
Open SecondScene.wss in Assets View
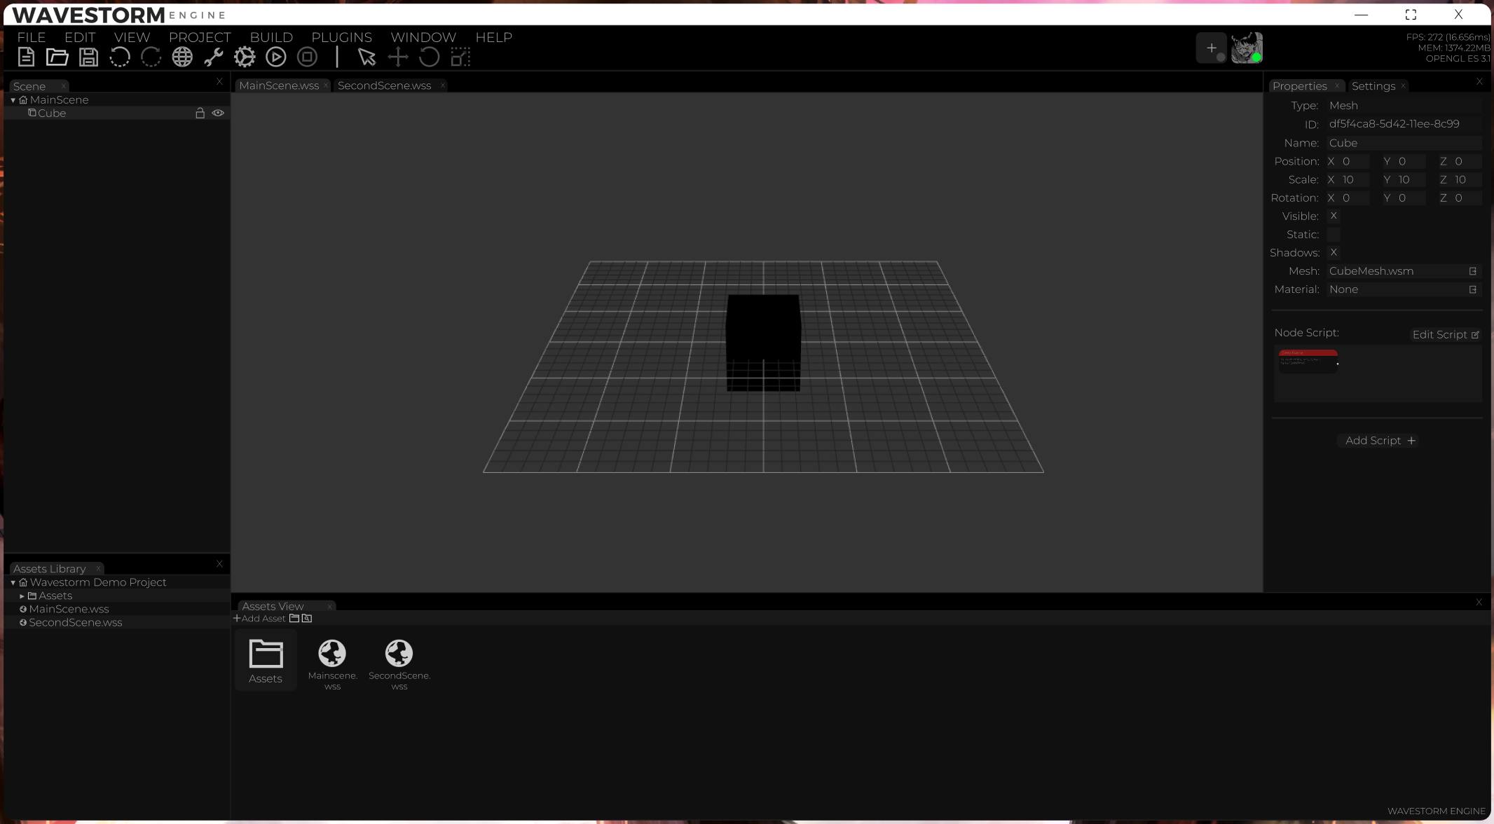point(399,664)
